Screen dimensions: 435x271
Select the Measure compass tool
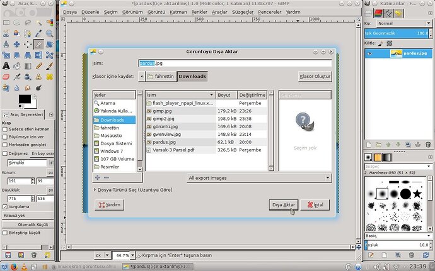6,44
